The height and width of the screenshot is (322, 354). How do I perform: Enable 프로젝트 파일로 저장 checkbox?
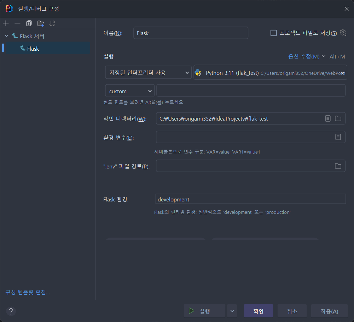coord(273,33)
